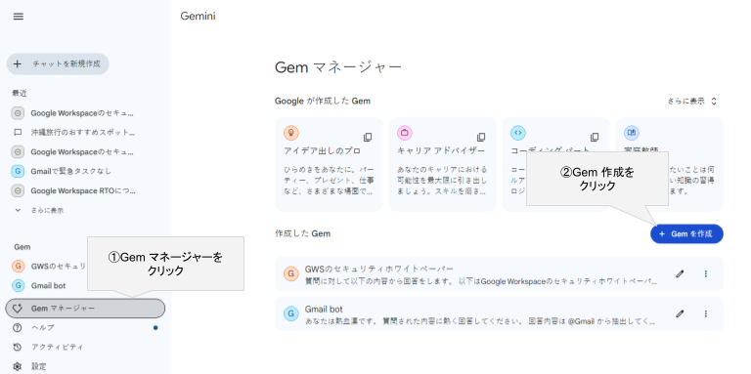Click the 作成した Gem section heading
The height and width of the screenshot is (374, 751).
pyautogui.click(x=303, y=233)
